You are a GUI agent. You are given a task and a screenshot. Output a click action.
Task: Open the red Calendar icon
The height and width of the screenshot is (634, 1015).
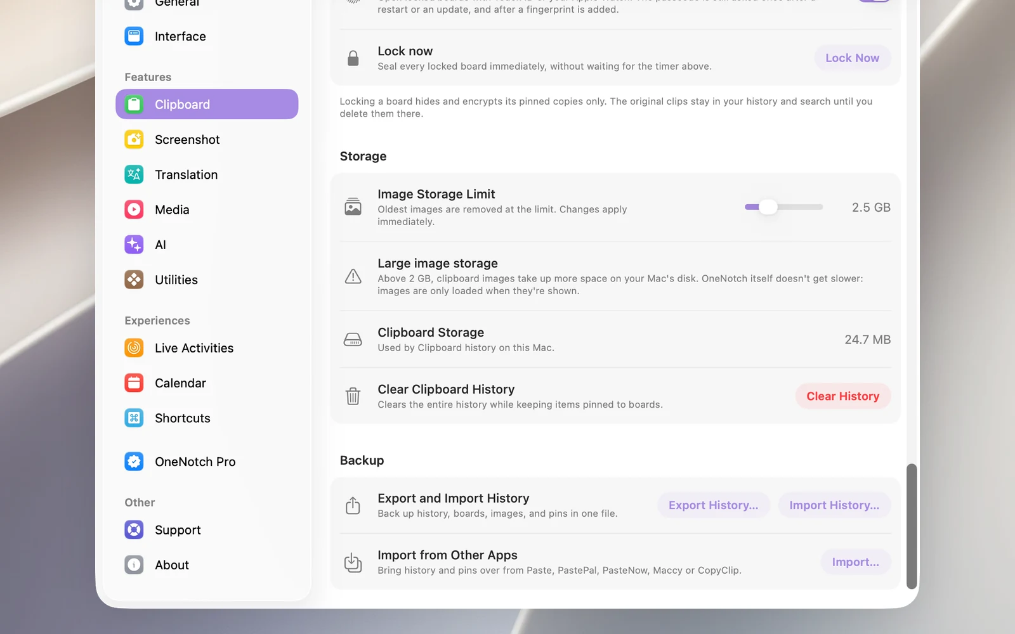point(134,383)
